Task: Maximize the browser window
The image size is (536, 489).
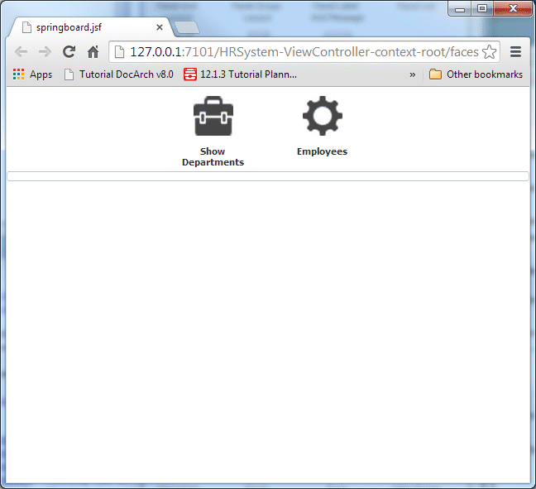Action: pos(482,8)
